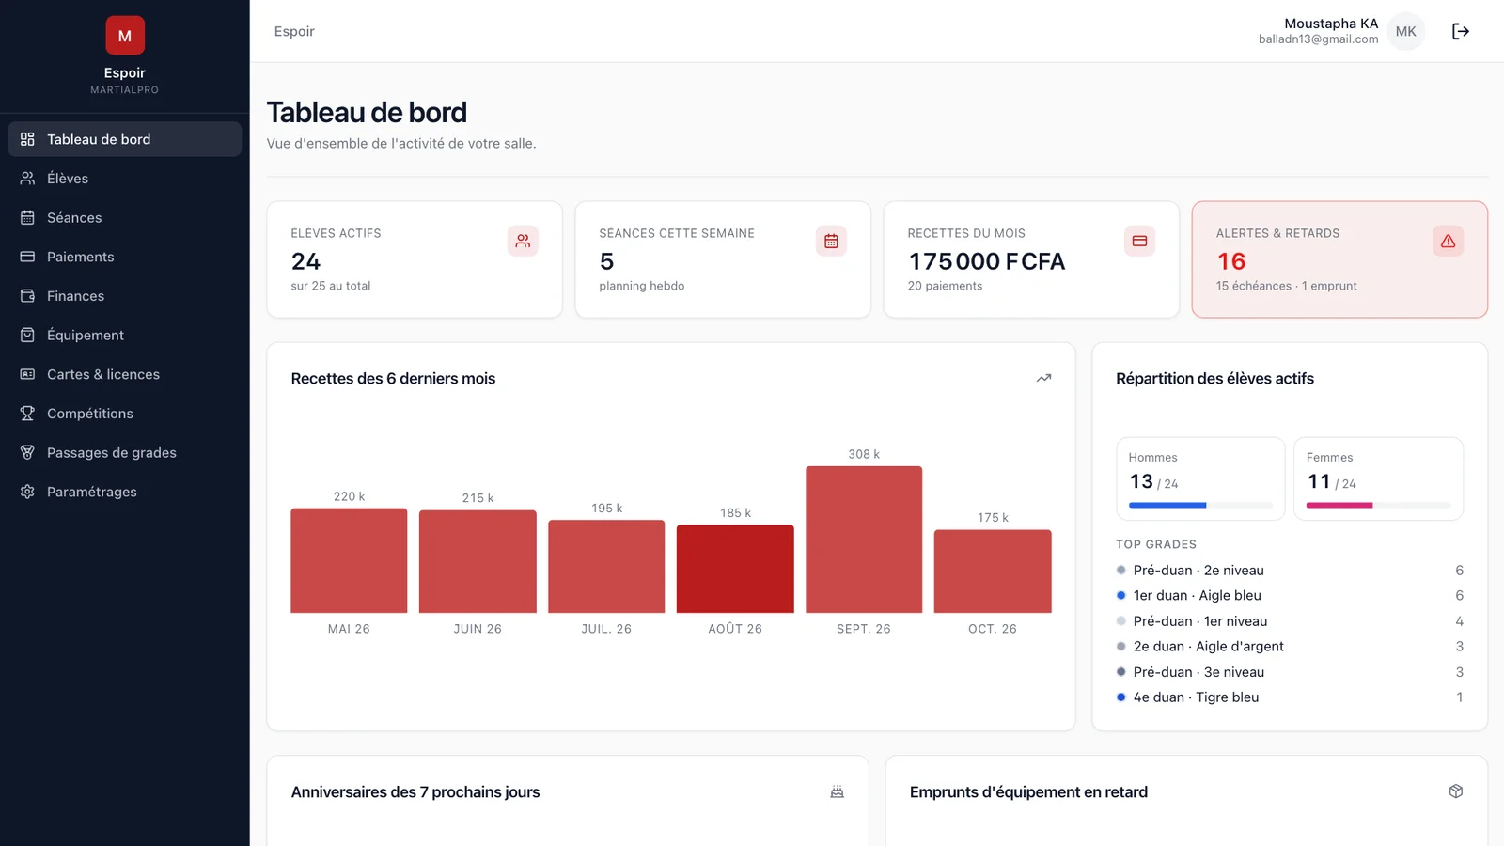Click the Passages de grades medal icon
Viewport: 1504px width, 846px height.
click(27, 452)
